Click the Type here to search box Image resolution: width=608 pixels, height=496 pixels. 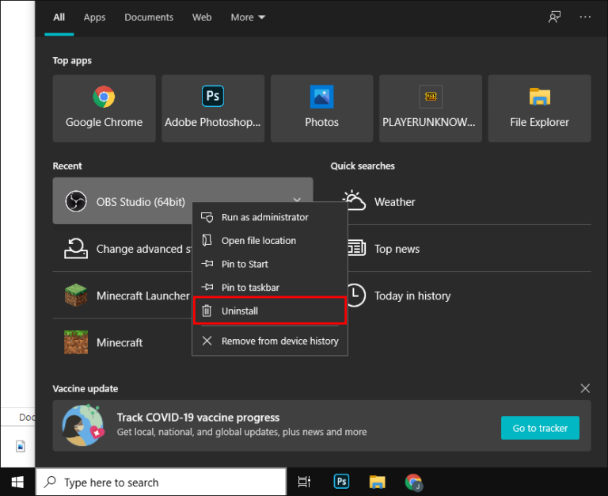pyautogui.click(x=161, y=482)
